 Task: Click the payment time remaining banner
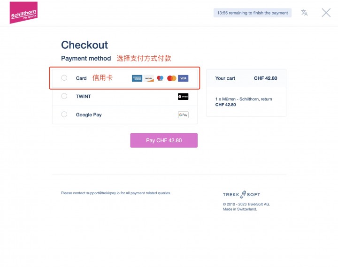point(253,13)
